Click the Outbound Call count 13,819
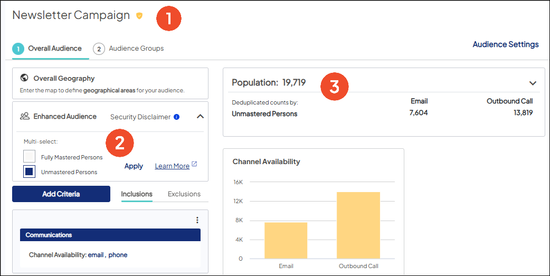550x276 pixels. pos(523,112)
